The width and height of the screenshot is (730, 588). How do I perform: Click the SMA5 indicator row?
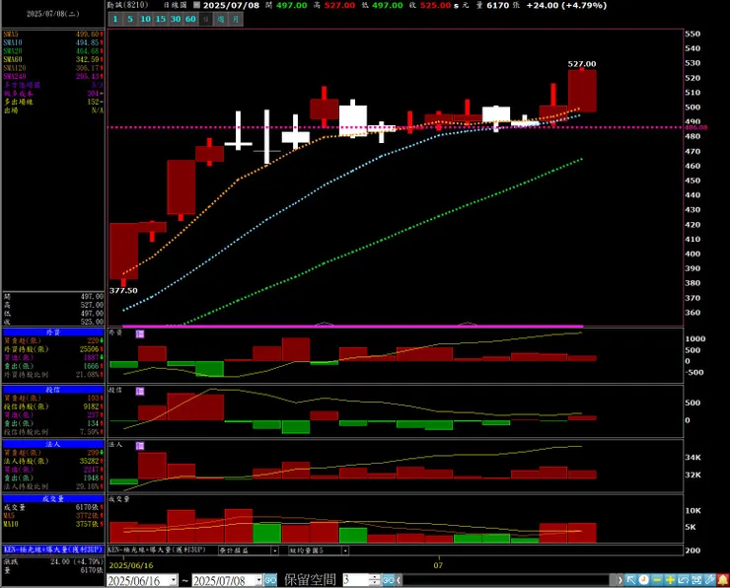point(53,35)
